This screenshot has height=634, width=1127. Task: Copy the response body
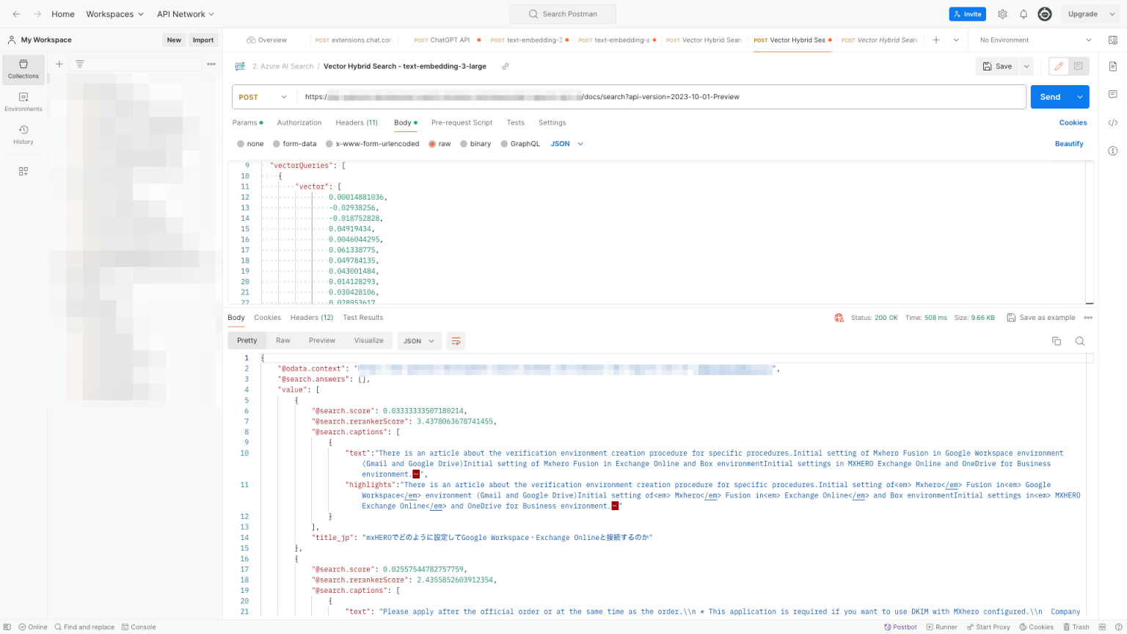coord(1057,340)
